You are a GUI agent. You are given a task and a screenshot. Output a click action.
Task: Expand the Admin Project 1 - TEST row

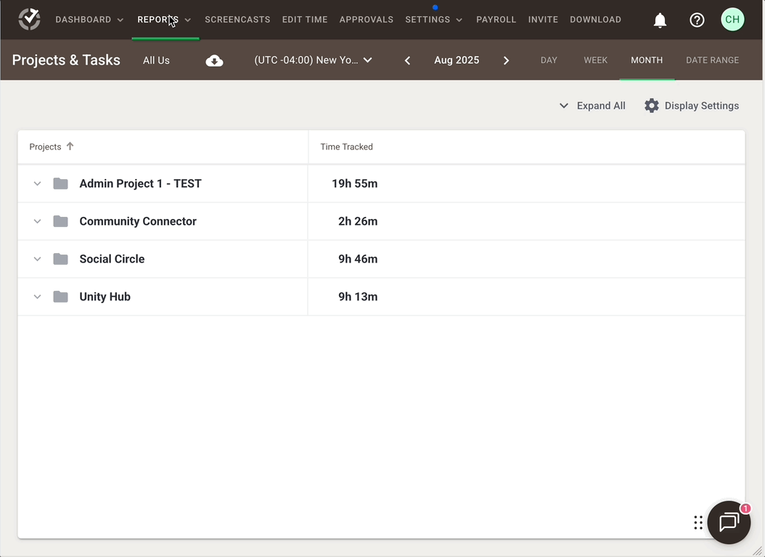[37, 183]
